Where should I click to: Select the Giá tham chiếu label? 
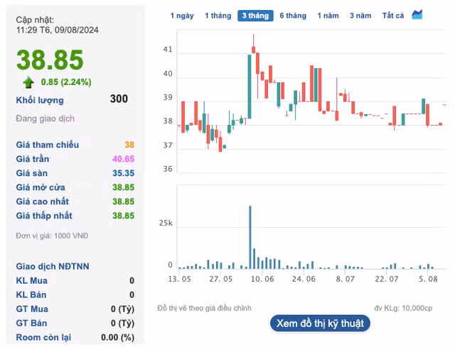(x=48, y=145)
